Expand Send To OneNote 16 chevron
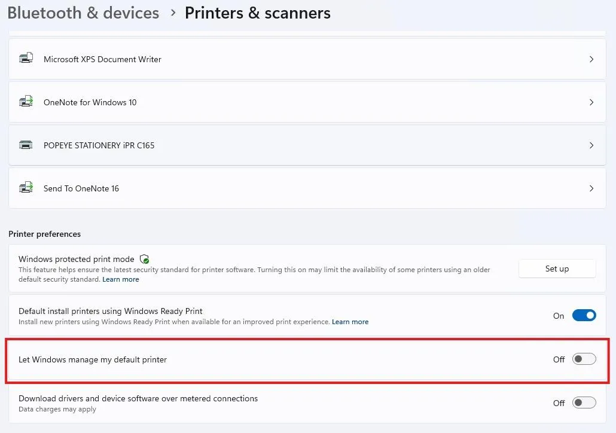This screenshot has height=433, width=616. click(591, 188)
